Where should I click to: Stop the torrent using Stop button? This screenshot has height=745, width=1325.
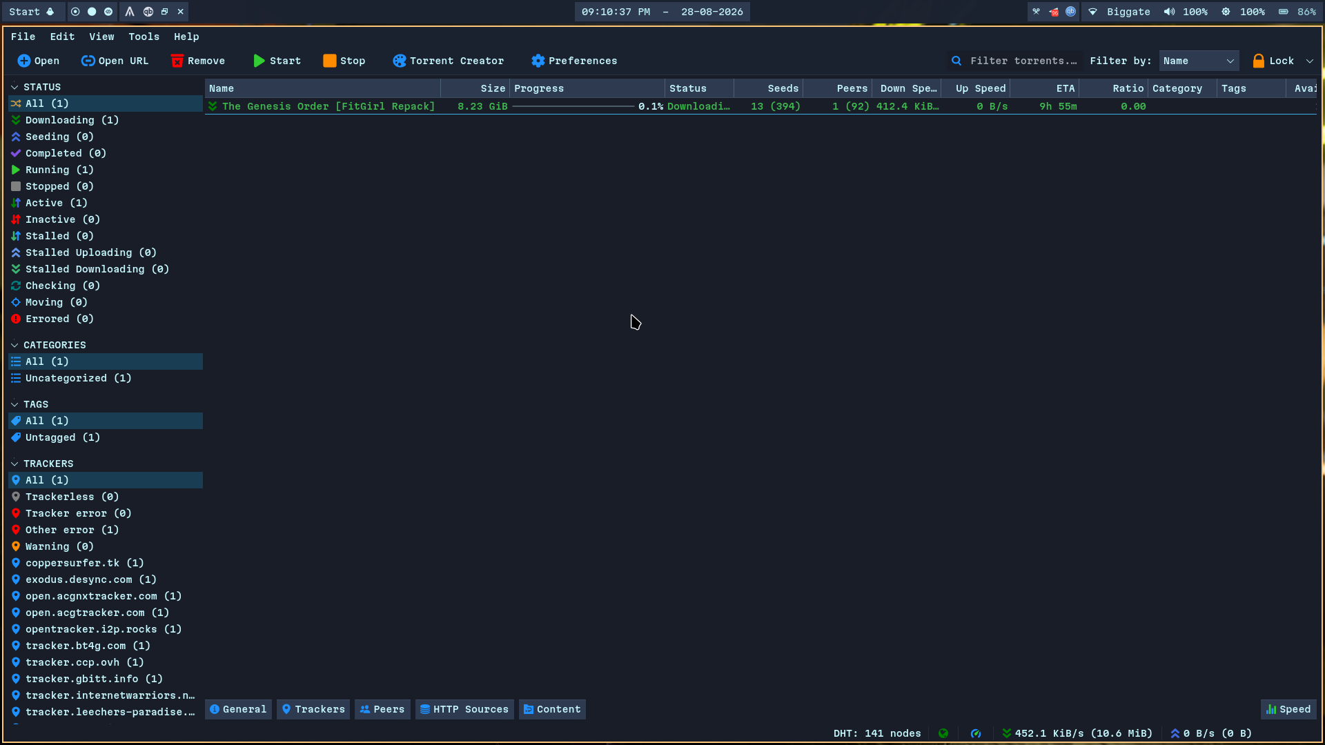click(344, 61)
